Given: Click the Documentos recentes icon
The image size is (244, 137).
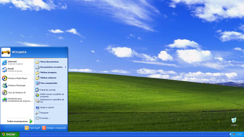Looking at the screenshot, I should (x=37, y=67).
